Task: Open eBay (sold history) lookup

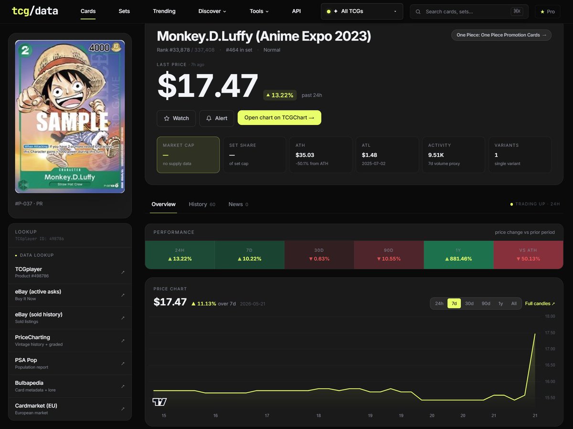Action: 70,318
